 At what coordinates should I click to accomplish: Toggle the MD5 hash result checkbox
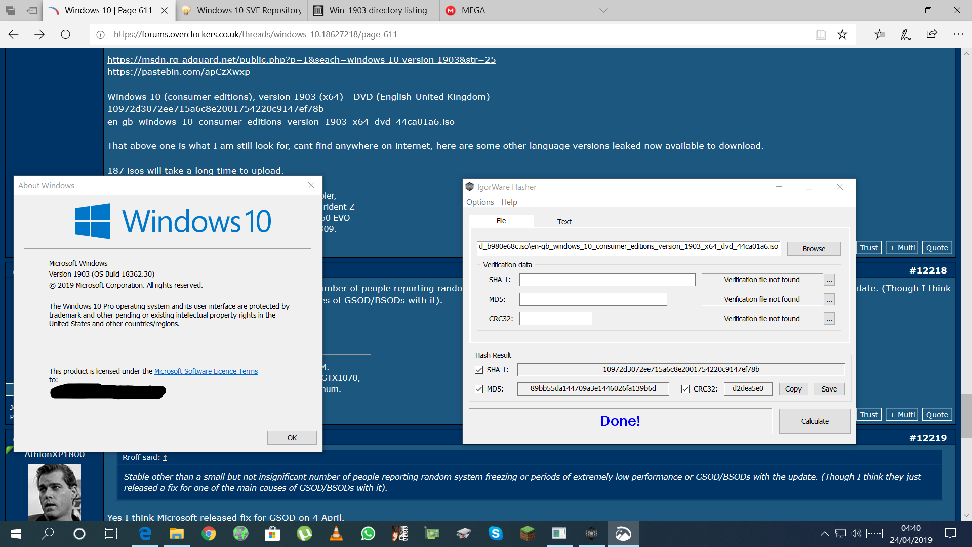coord(479,389)
